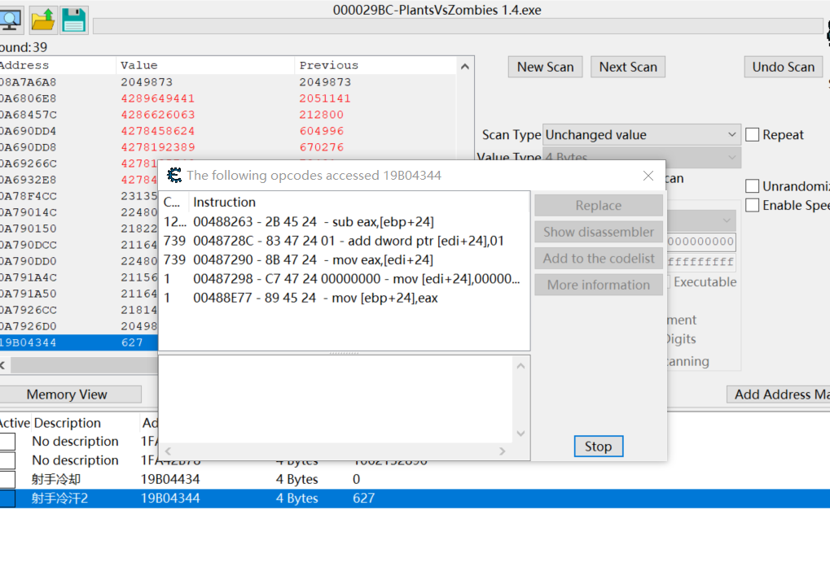Click scroll down arrow in dialog lower pane
Image resolution: width=830 pixels, height=562 pixels.
coord(520,433)
